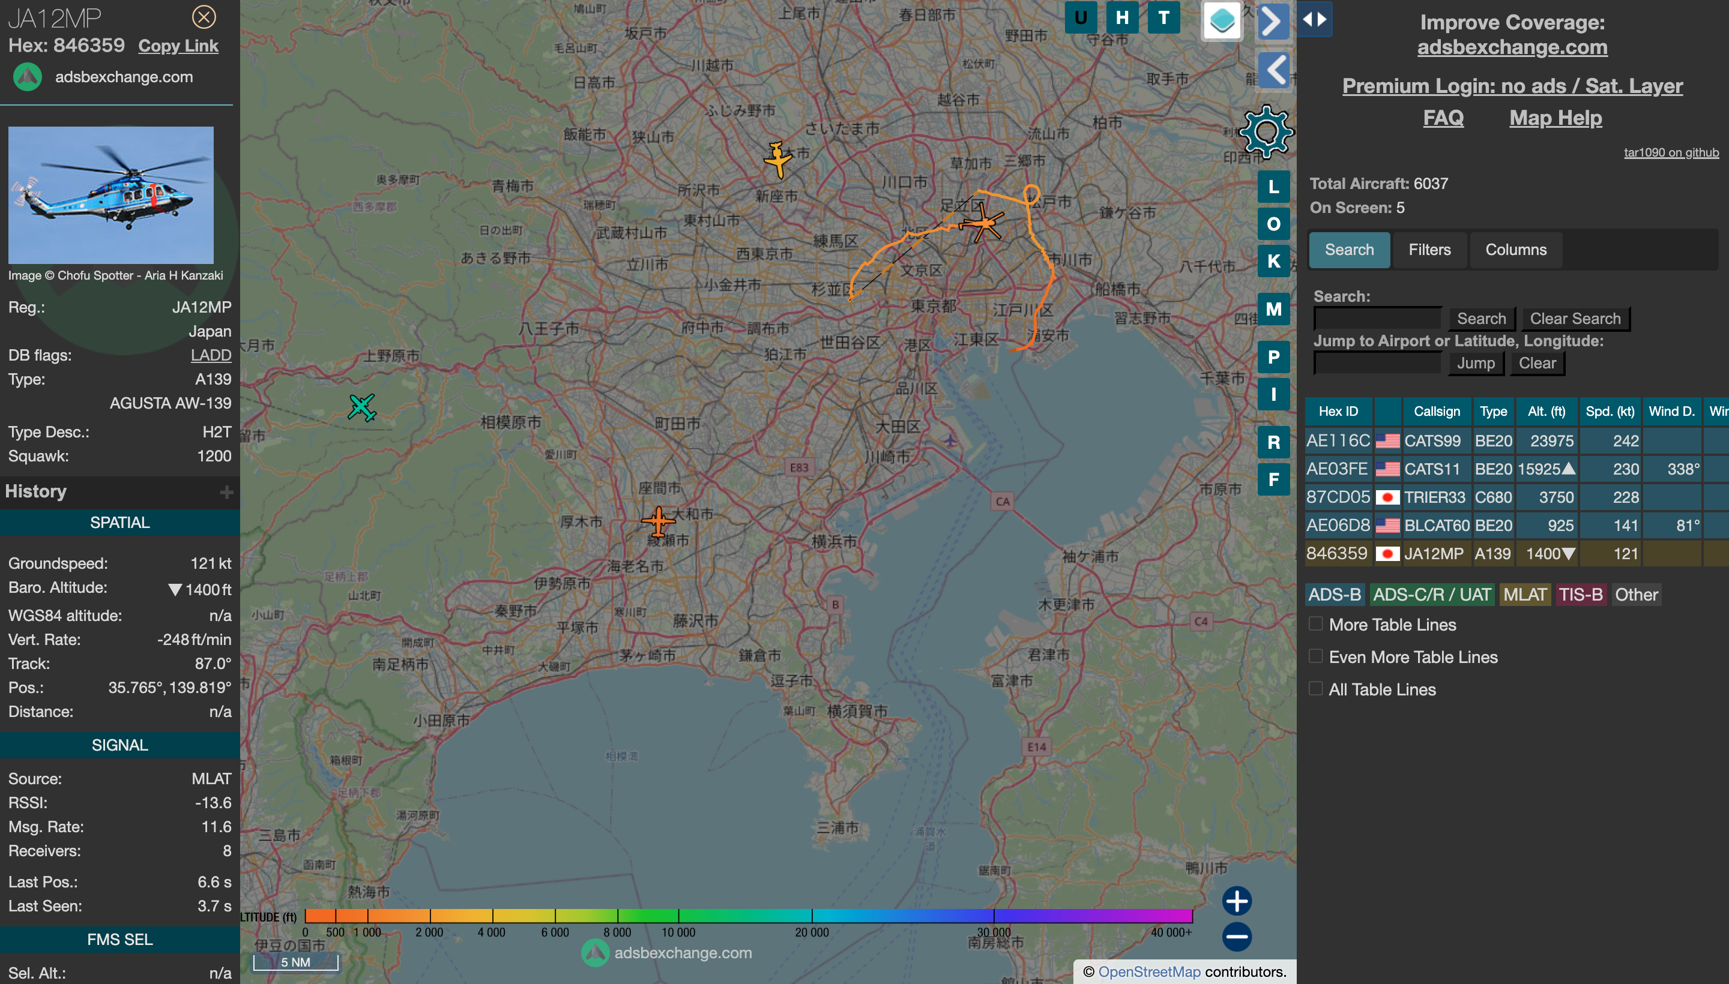
Task: Sort table by Hex ID column
Action: [x=1338, y=412]
